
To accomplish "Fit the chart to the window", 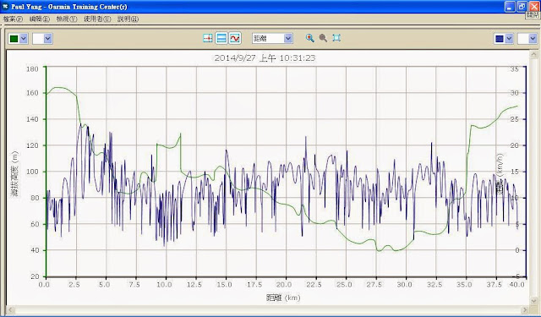I will point(336,38).
